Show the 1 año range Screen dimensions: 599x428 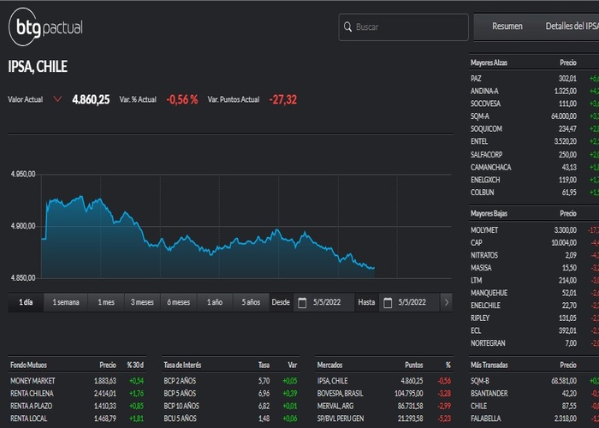click(215, 302)
